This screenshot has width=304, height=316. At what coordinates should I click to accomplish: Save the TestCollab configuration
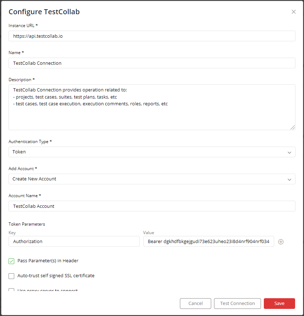[x=279, y=304]
